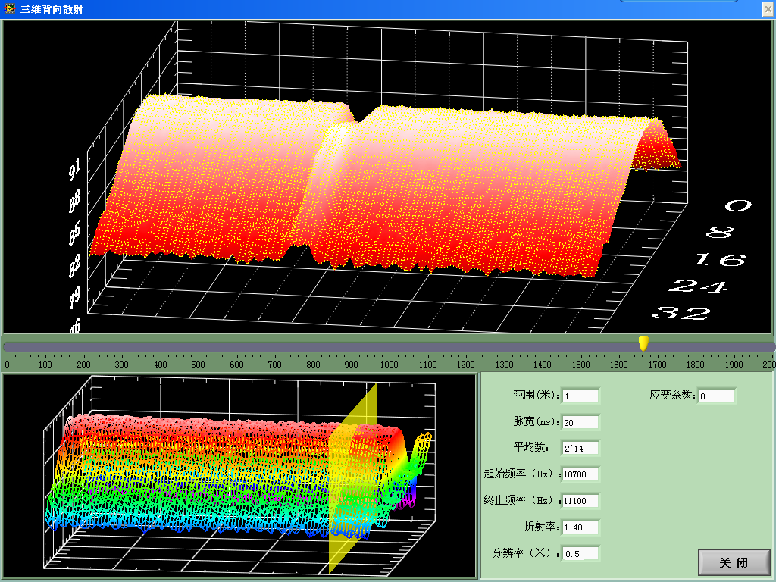
Task: Click the axis label 16 in upper 3D graph
Action: (718, 259)
